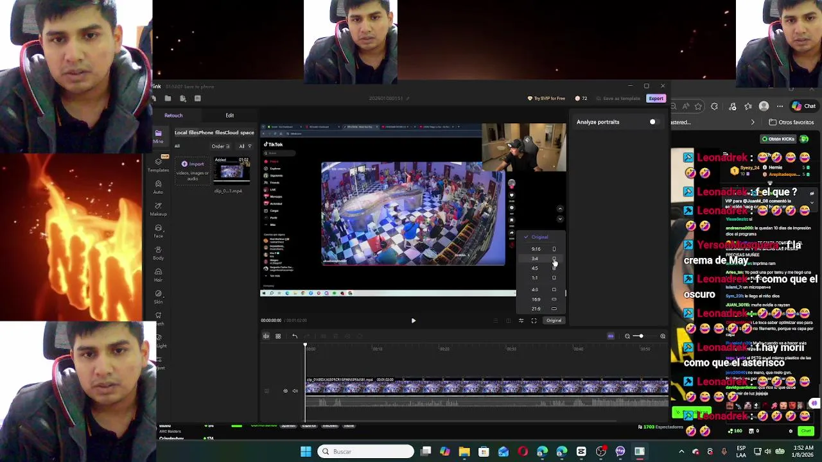
Task: Select the 9:16 aspect ratio
Action: click(539, 249)
